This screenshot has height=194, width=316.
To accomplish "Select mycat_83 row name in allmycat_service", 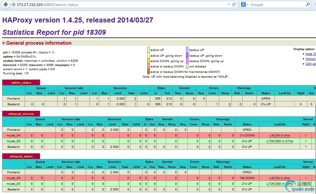I will [x=13, y=141].
